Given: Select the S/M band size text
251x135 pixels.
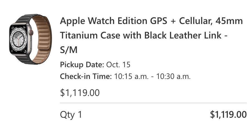Looking at the screenshot, I should [68, 50].
